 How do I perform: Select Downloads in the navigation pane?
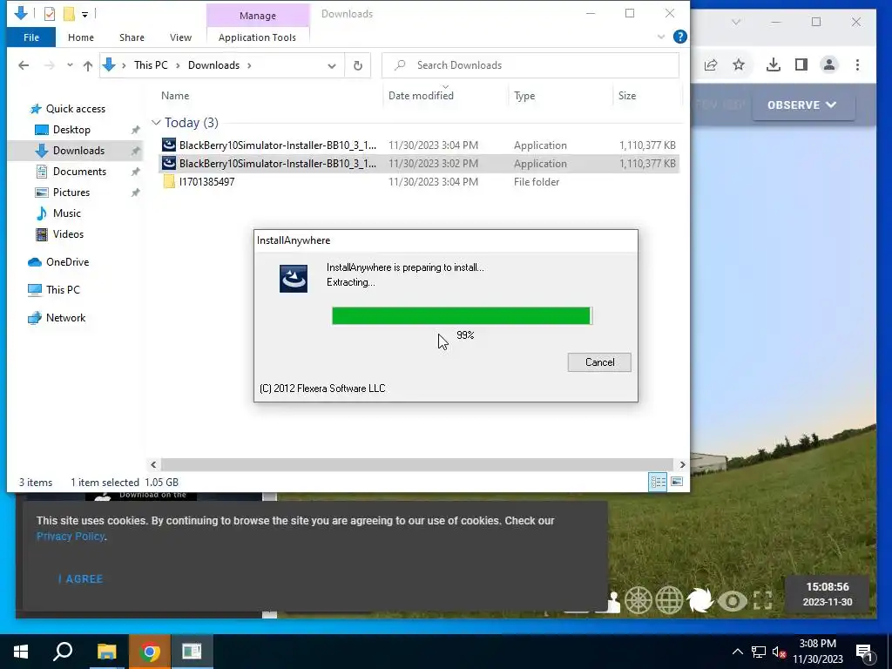78,151
